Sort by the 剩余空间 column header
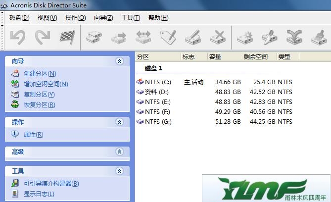Screen dimensions: 331x202 coord(259,56)
